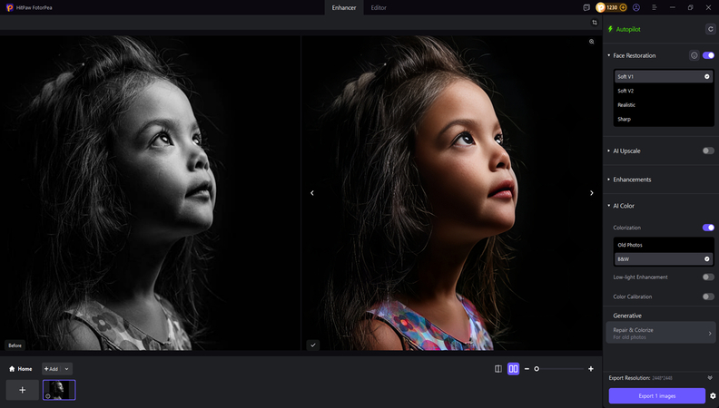The width and height of the screenshot is (719, 408).
Task: Collapse the Face Restoration section
Action: [609, 55]
